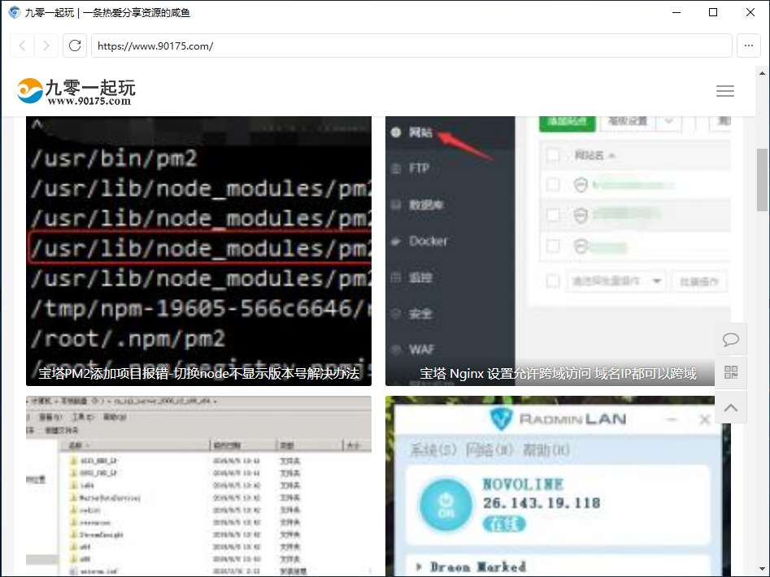Open the browser three-dot menu
This screenshot has width=770, height=577.
[x=748, y=46]
